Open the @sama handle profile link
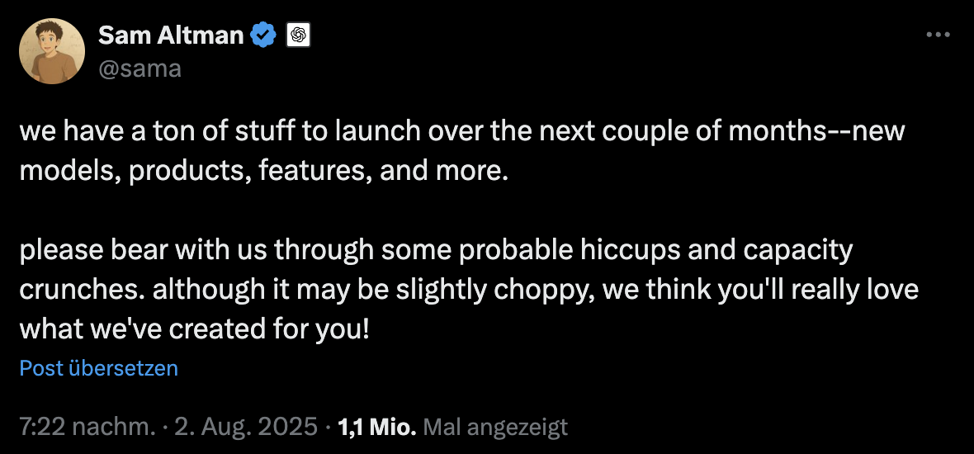 tap(139, 68)
